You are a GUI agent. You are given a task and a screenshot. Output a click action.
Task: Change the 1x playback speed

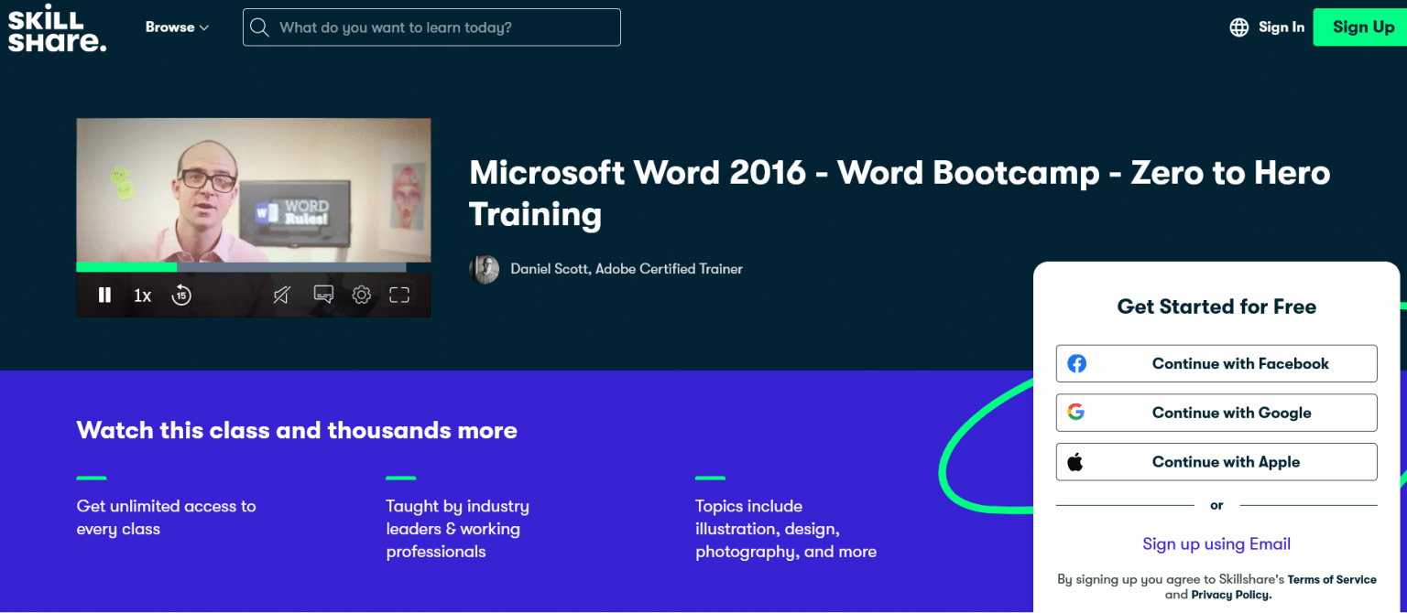tap(142, 296)
